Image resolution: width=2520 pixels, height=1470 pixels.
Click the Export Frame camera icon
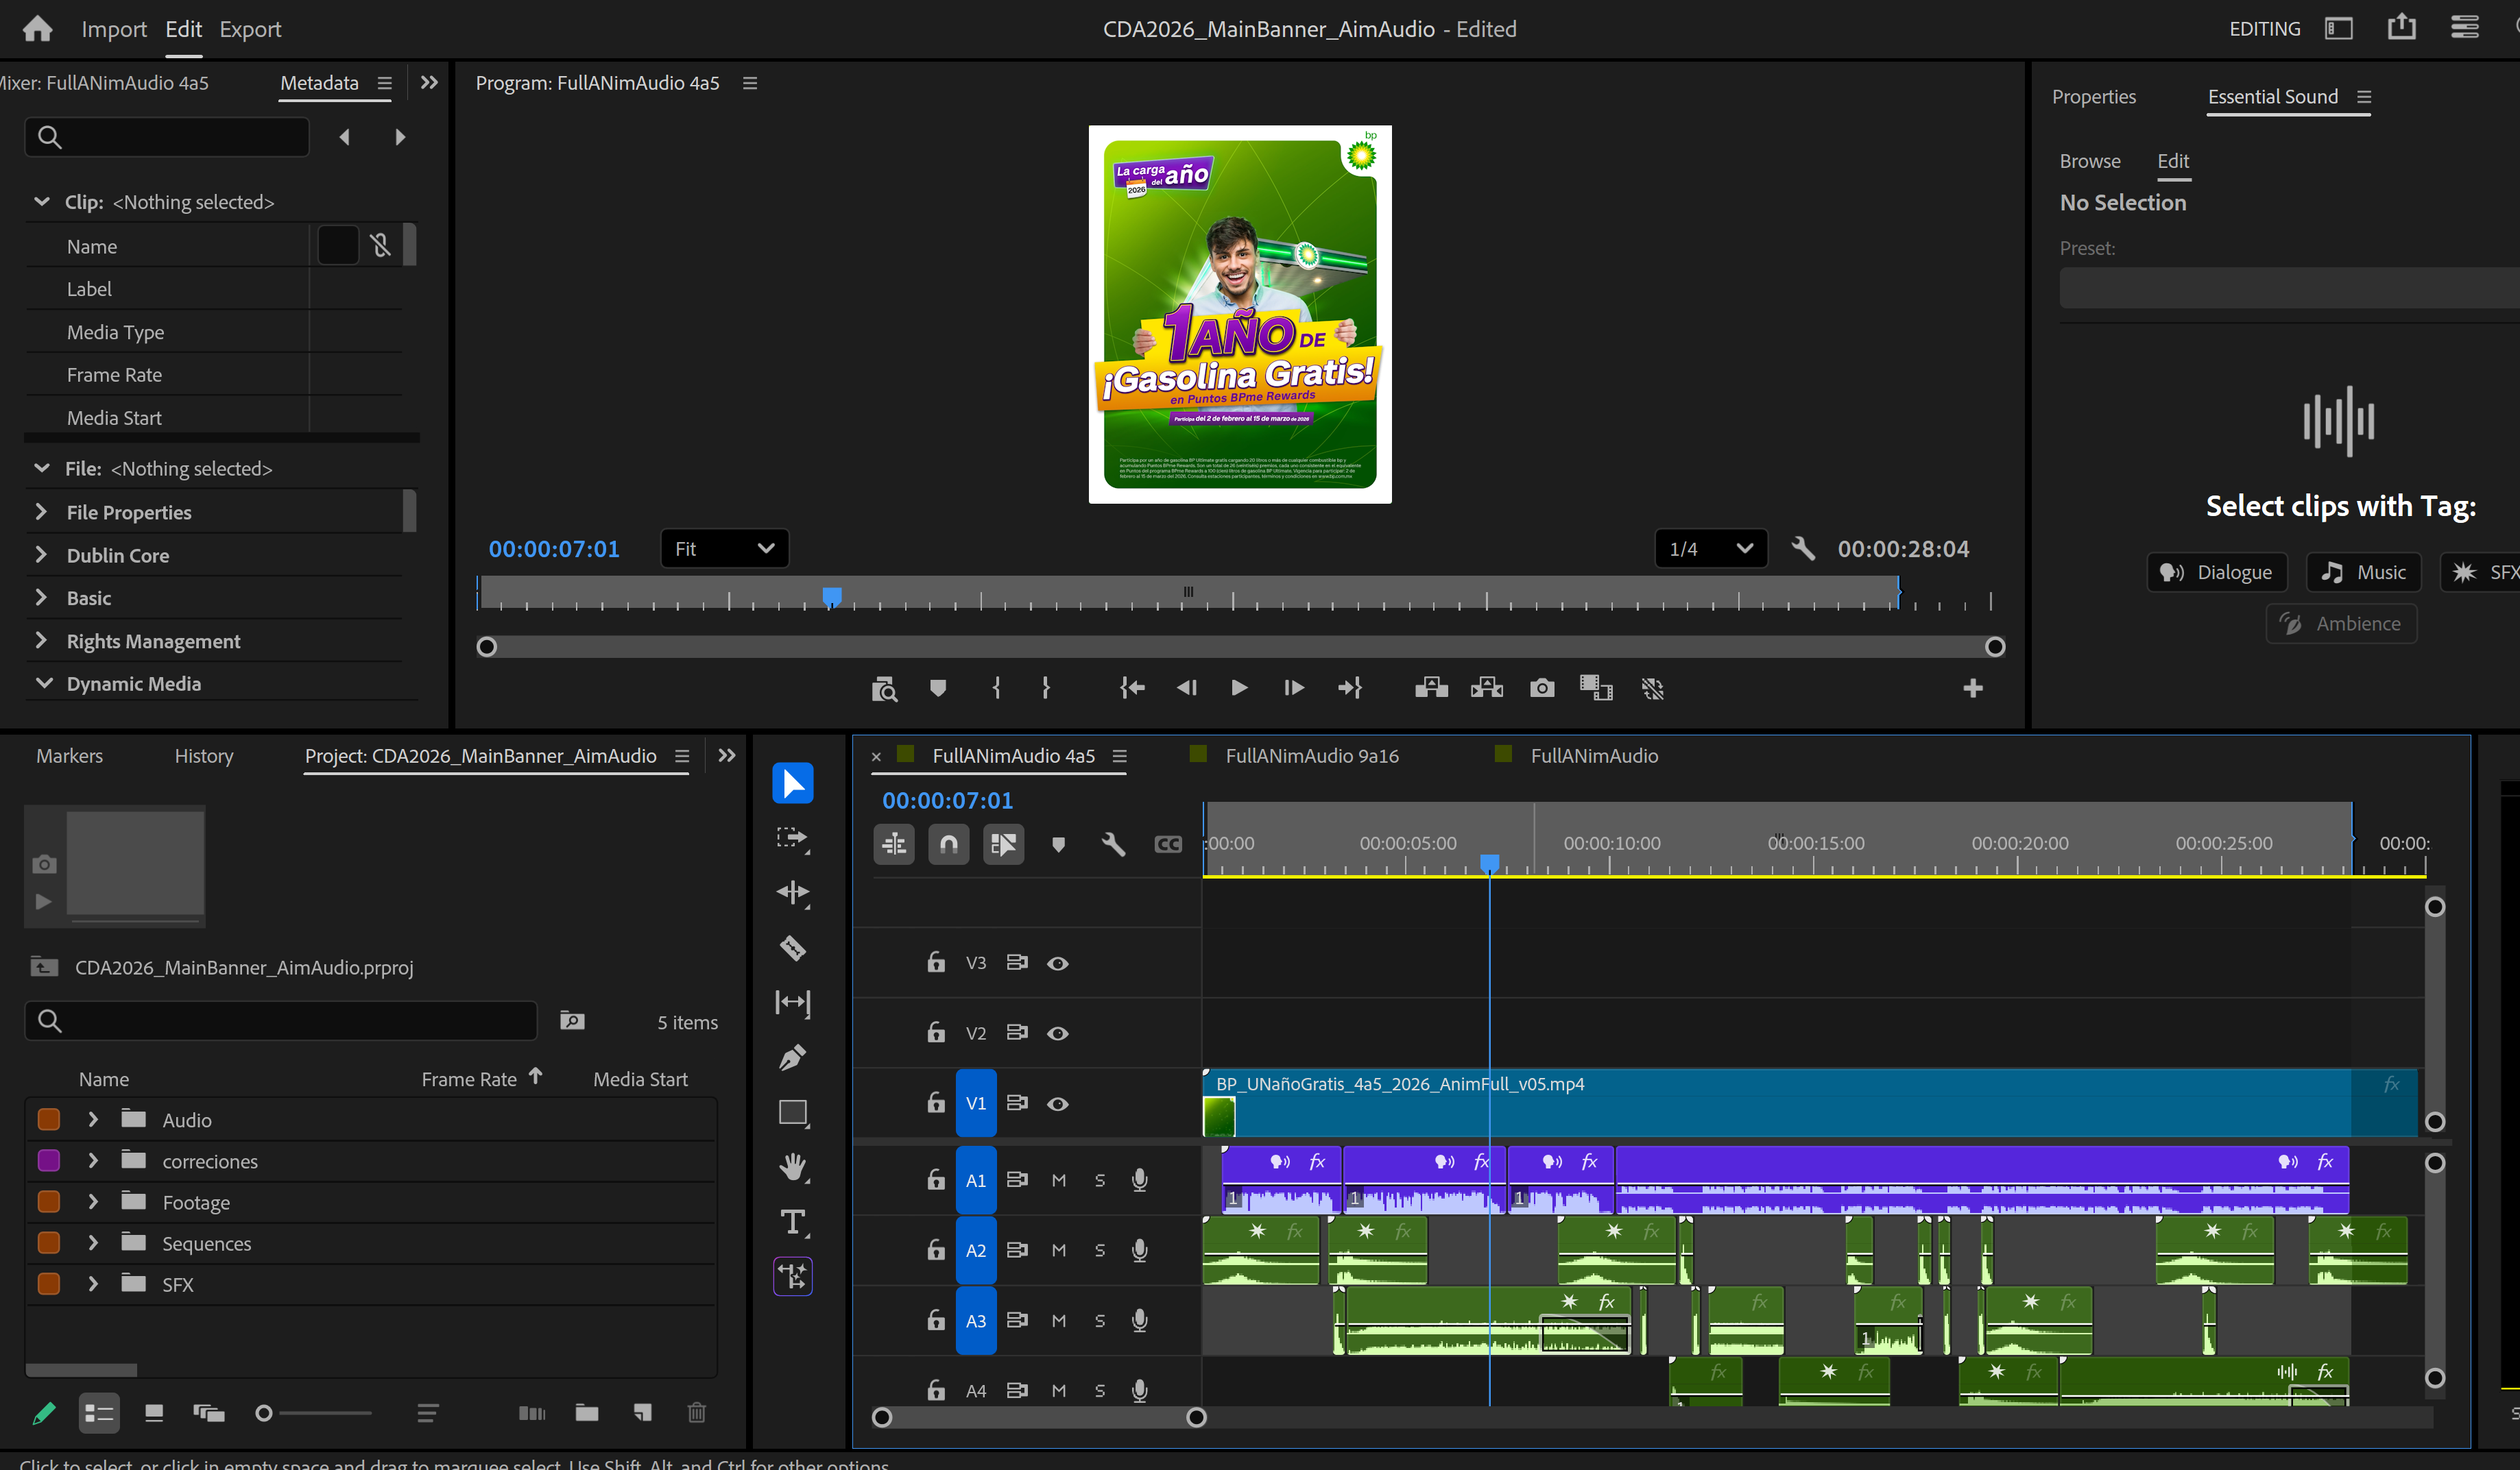pos(1542,687)
